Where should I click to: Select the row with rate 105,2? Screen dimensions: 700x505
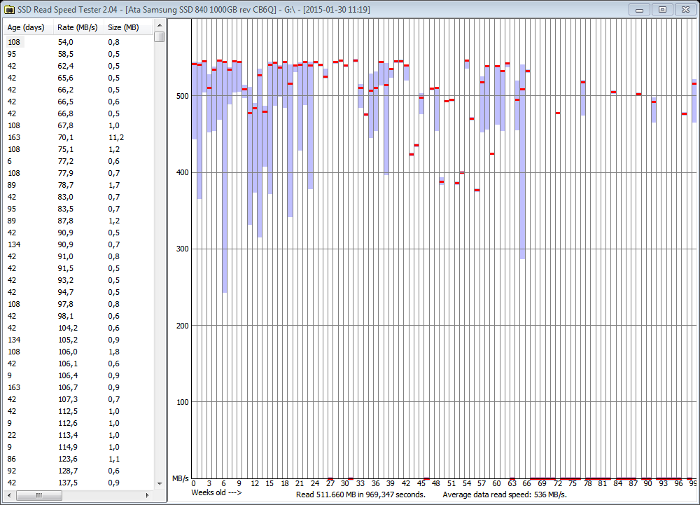tap(78, 340)
